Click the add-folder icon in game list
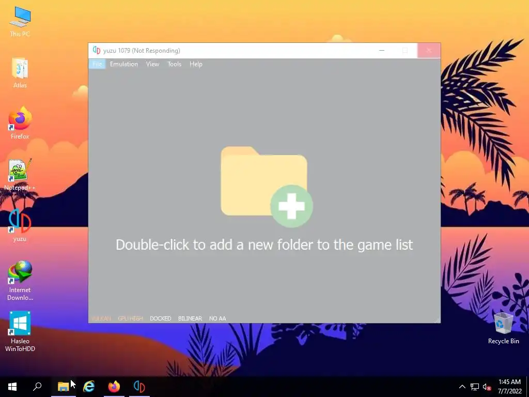 point(267,186)
